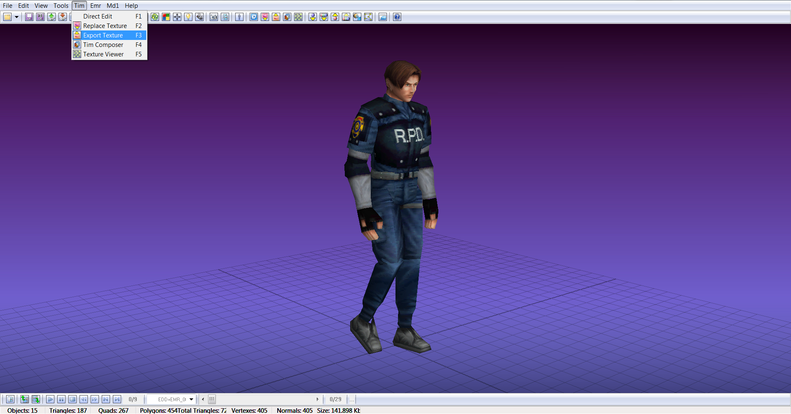This screenshot has height=414, width=791.
Task: Choose Texture Viewer menu entry
Action: pos(109,54)
